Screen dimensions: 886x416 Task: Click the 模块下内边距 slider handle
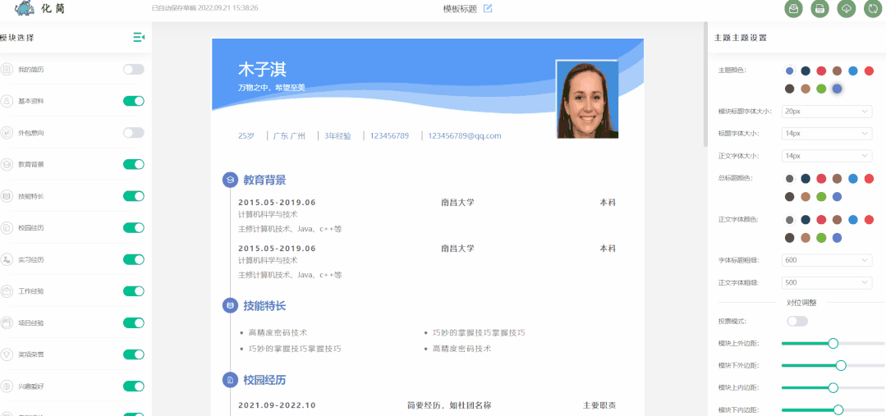tap(838, 409)
